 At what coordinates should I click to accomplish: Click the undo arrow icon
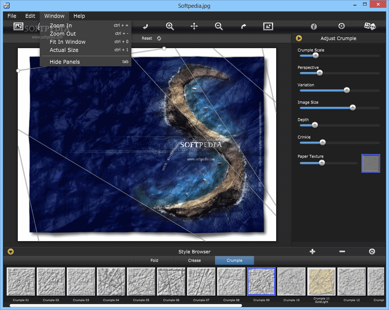coord(146,26)
